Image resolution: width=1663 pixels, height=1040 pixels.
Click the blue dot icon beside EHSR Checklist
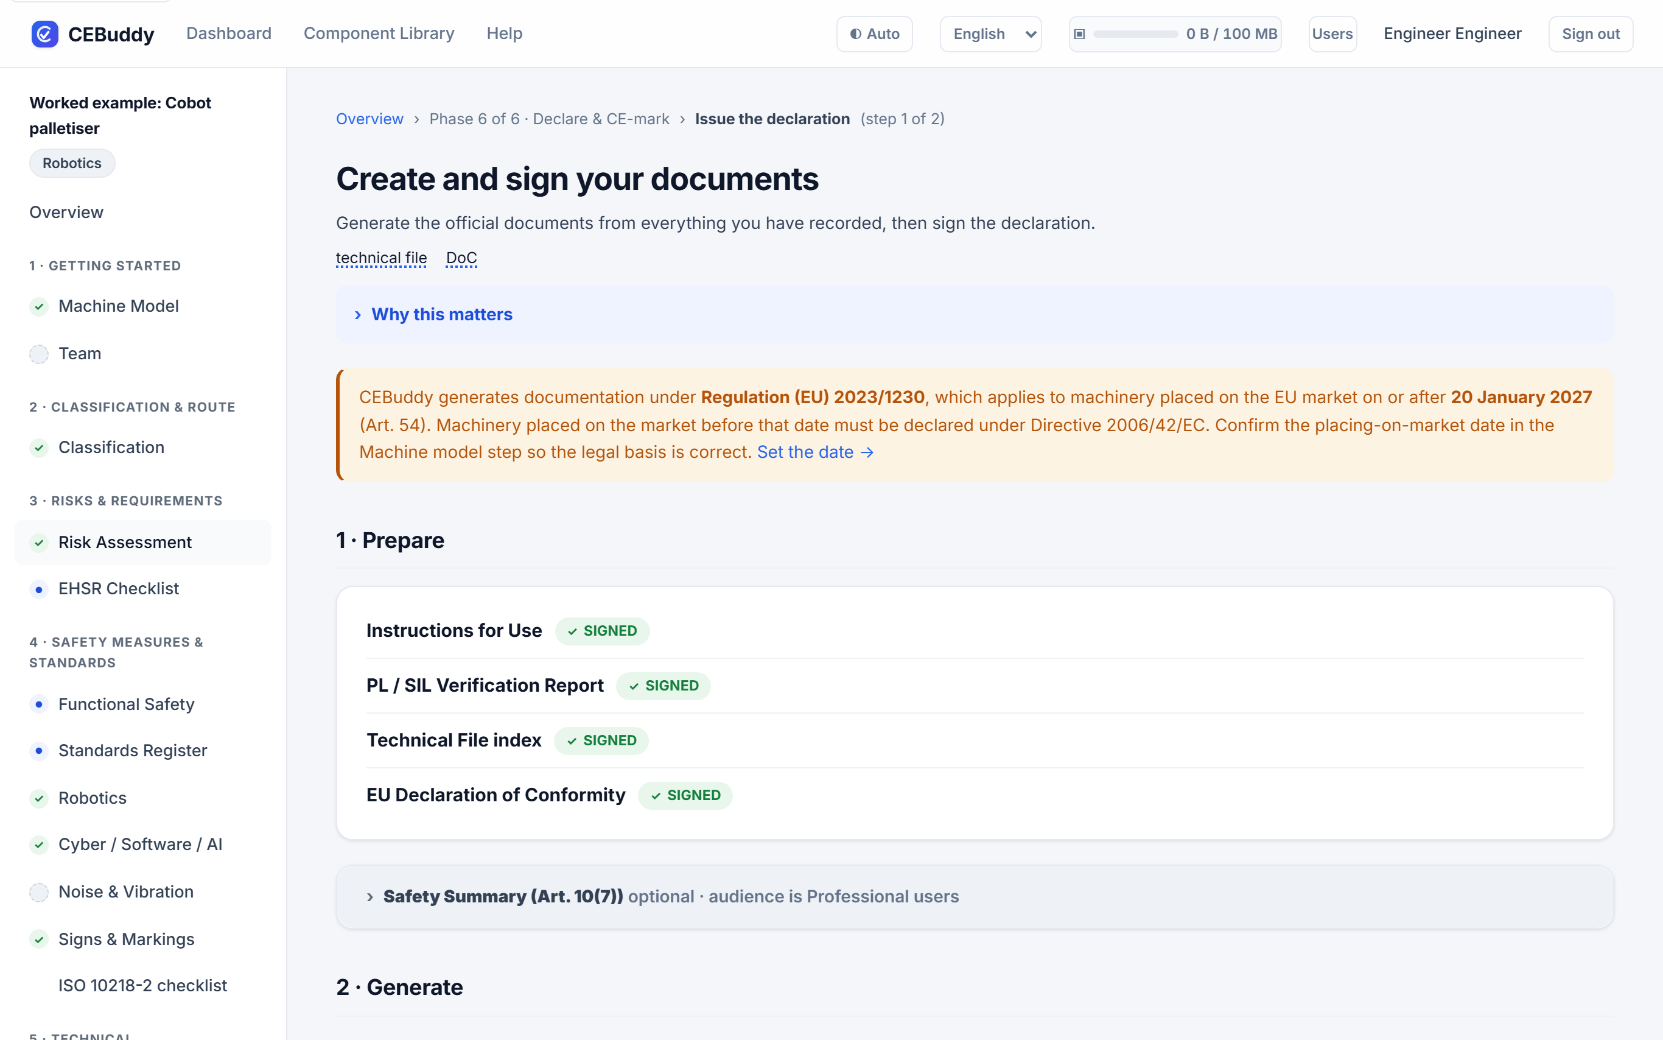point(39,589)
